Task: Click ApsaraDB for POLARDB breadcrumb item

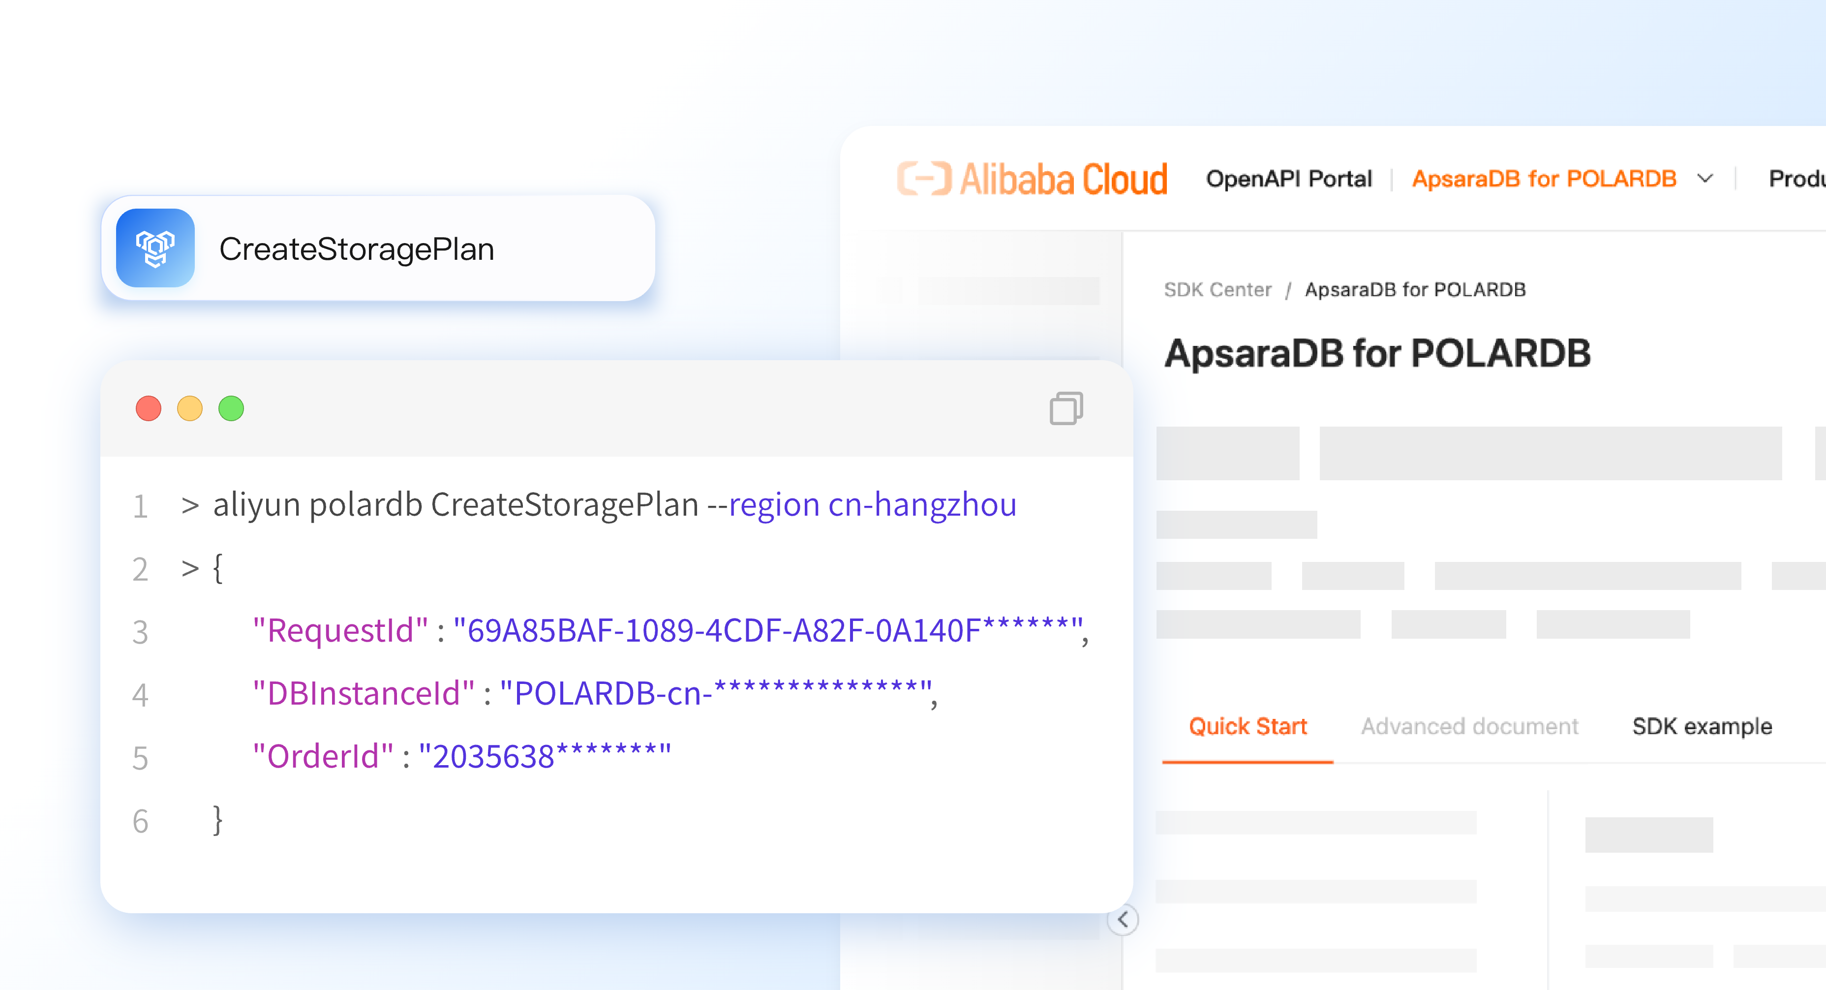Action: click(1415, 289)
